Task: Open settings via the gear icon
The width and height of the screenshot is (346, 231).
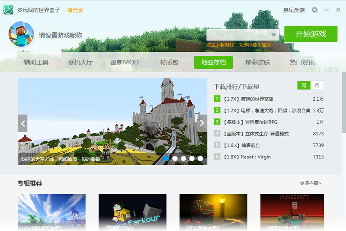Action: 314,10
